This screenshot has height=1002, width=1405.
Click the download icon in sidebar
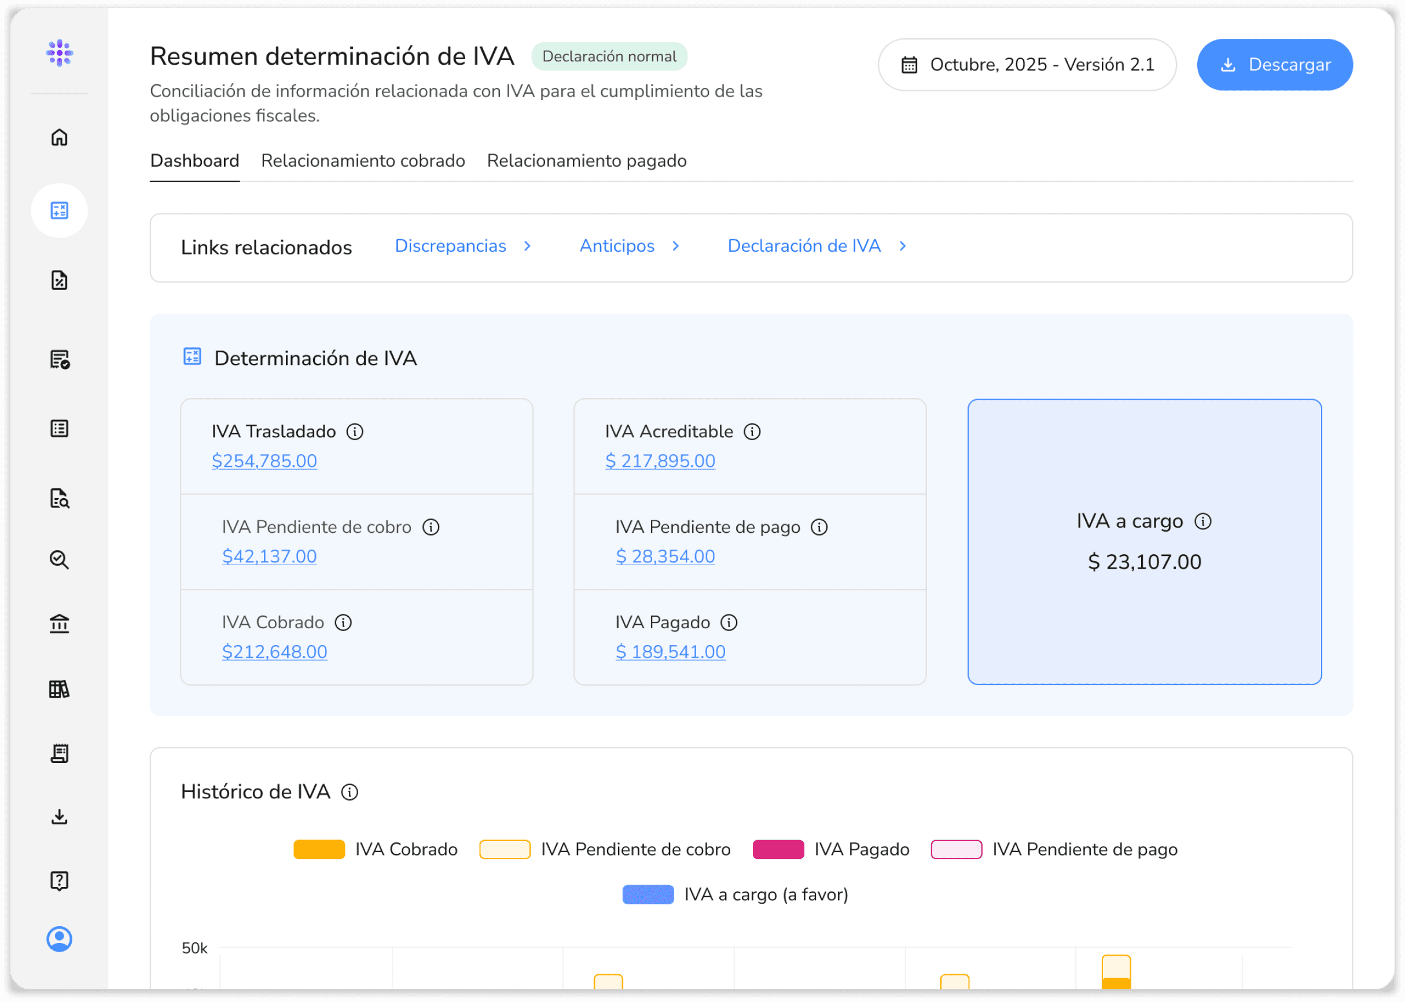[x=59, y=817]
